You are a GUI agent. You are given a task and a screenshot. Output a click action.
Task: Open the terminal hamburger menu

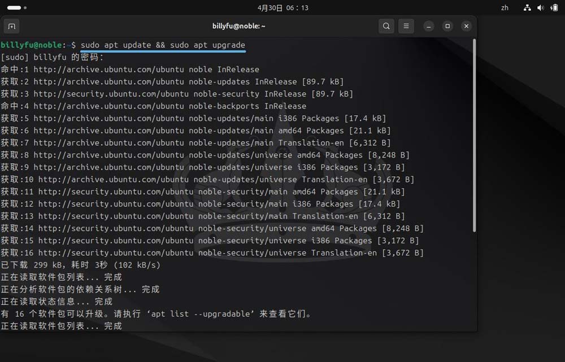tap(406, 26)
